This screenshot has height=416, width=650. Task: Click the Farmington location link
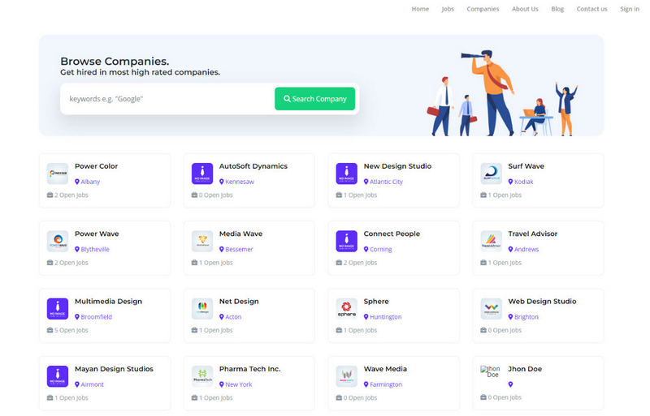386,384
